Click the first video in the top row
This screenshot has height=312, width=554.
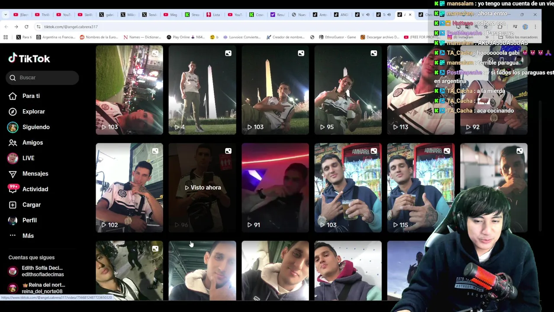click(x=129, y=90)
